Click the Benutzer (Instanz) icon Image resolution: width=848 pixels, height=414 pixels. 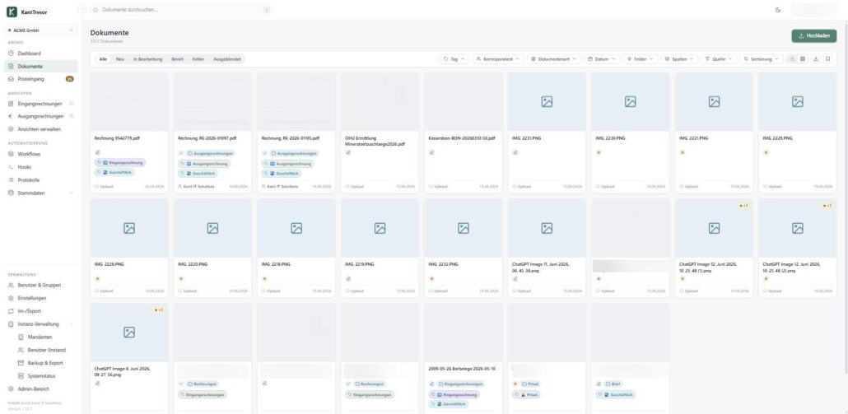coord(21,351)
